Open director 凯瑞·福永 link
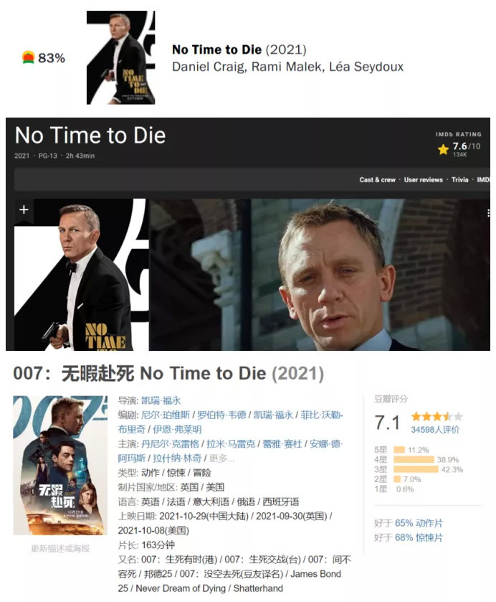The image size is (496, 602). coord(161,400)
